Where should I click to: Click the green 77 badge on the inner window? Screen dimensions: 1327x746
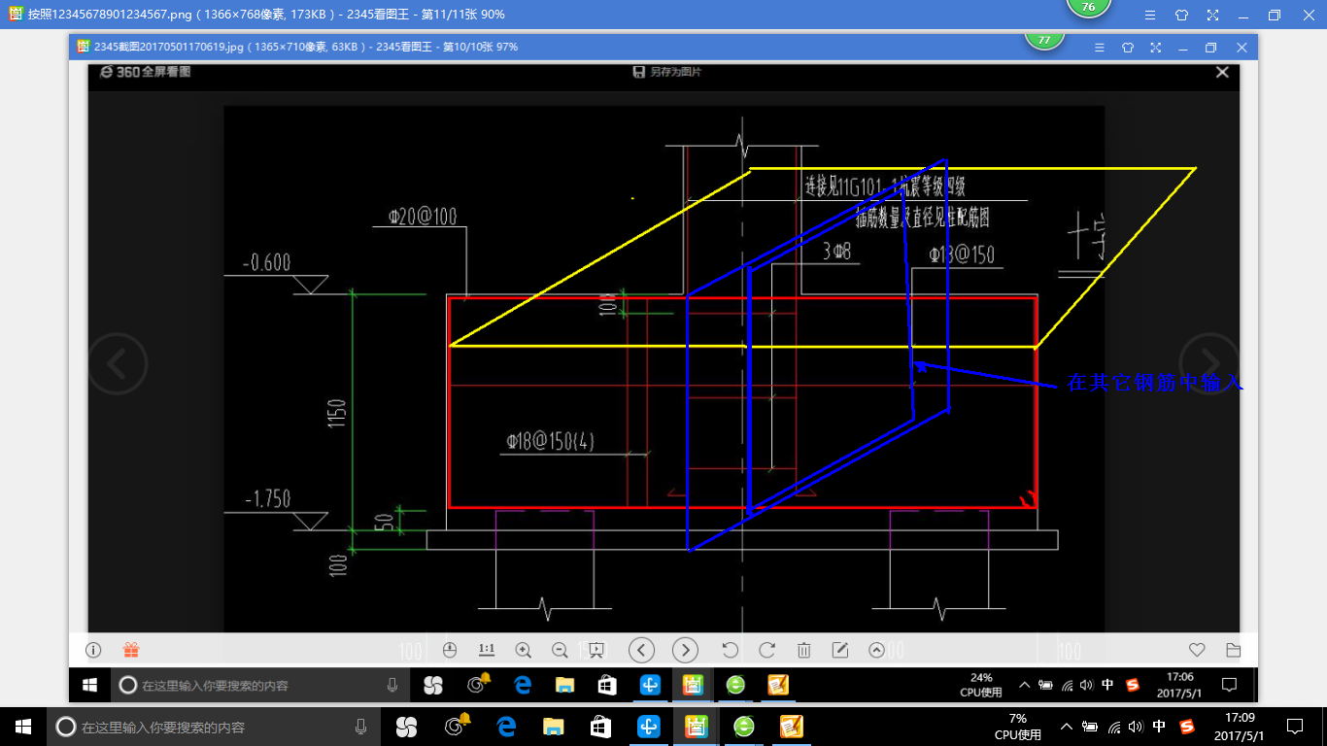point(1045,41)
